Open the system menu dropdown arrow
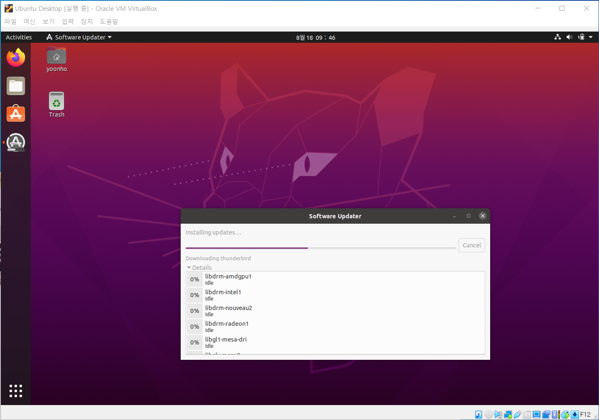Viewport: 599px width, 420px height. point(591,37)
